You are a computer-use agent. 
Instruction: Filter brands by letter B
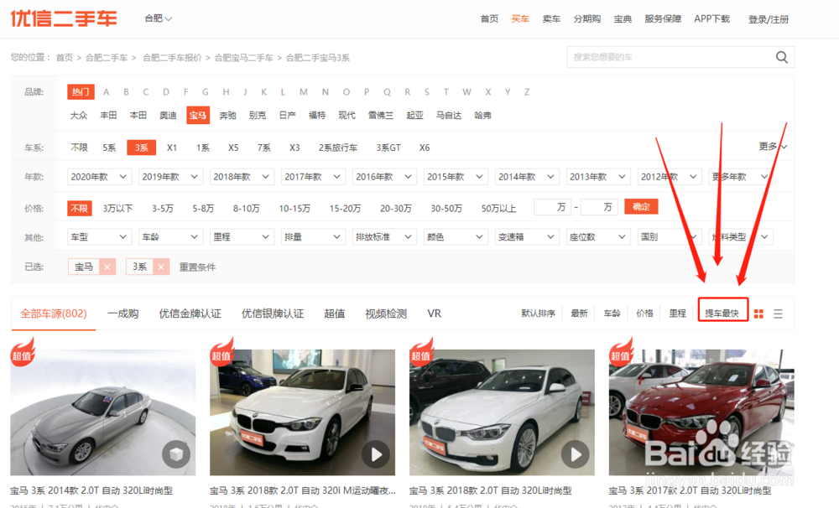click(x=127, y=92)
